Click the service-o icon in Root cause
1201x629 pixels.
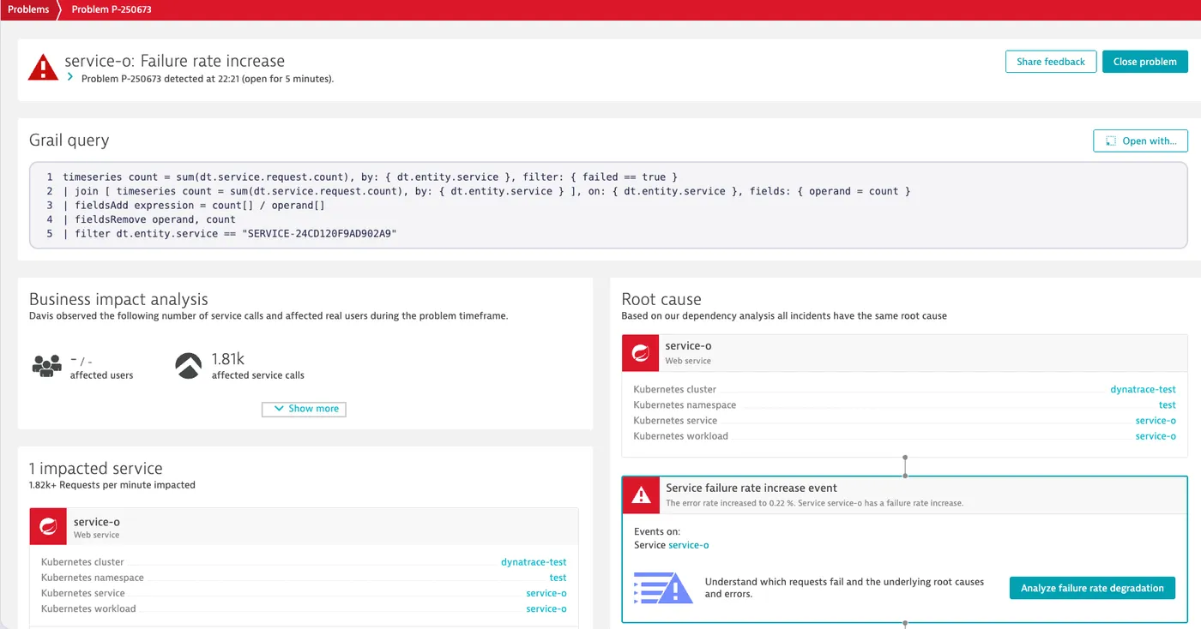coord(640,353)
